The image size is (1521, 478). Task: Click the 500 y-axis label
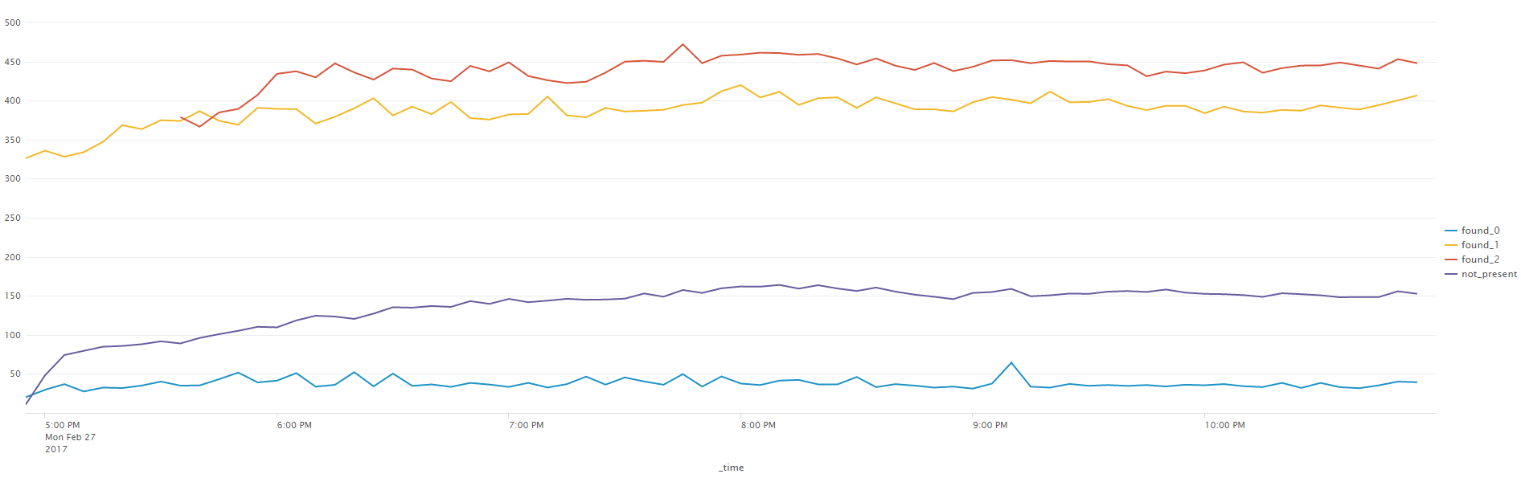[13, 22]
